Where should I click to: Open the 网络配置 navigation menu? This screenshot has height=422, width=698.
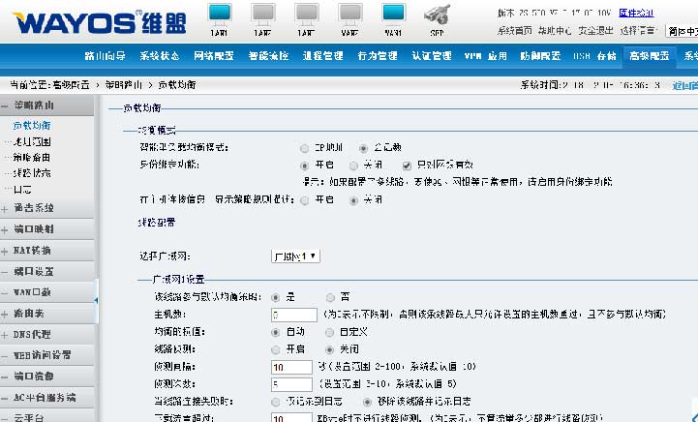(x=214, y=55)
